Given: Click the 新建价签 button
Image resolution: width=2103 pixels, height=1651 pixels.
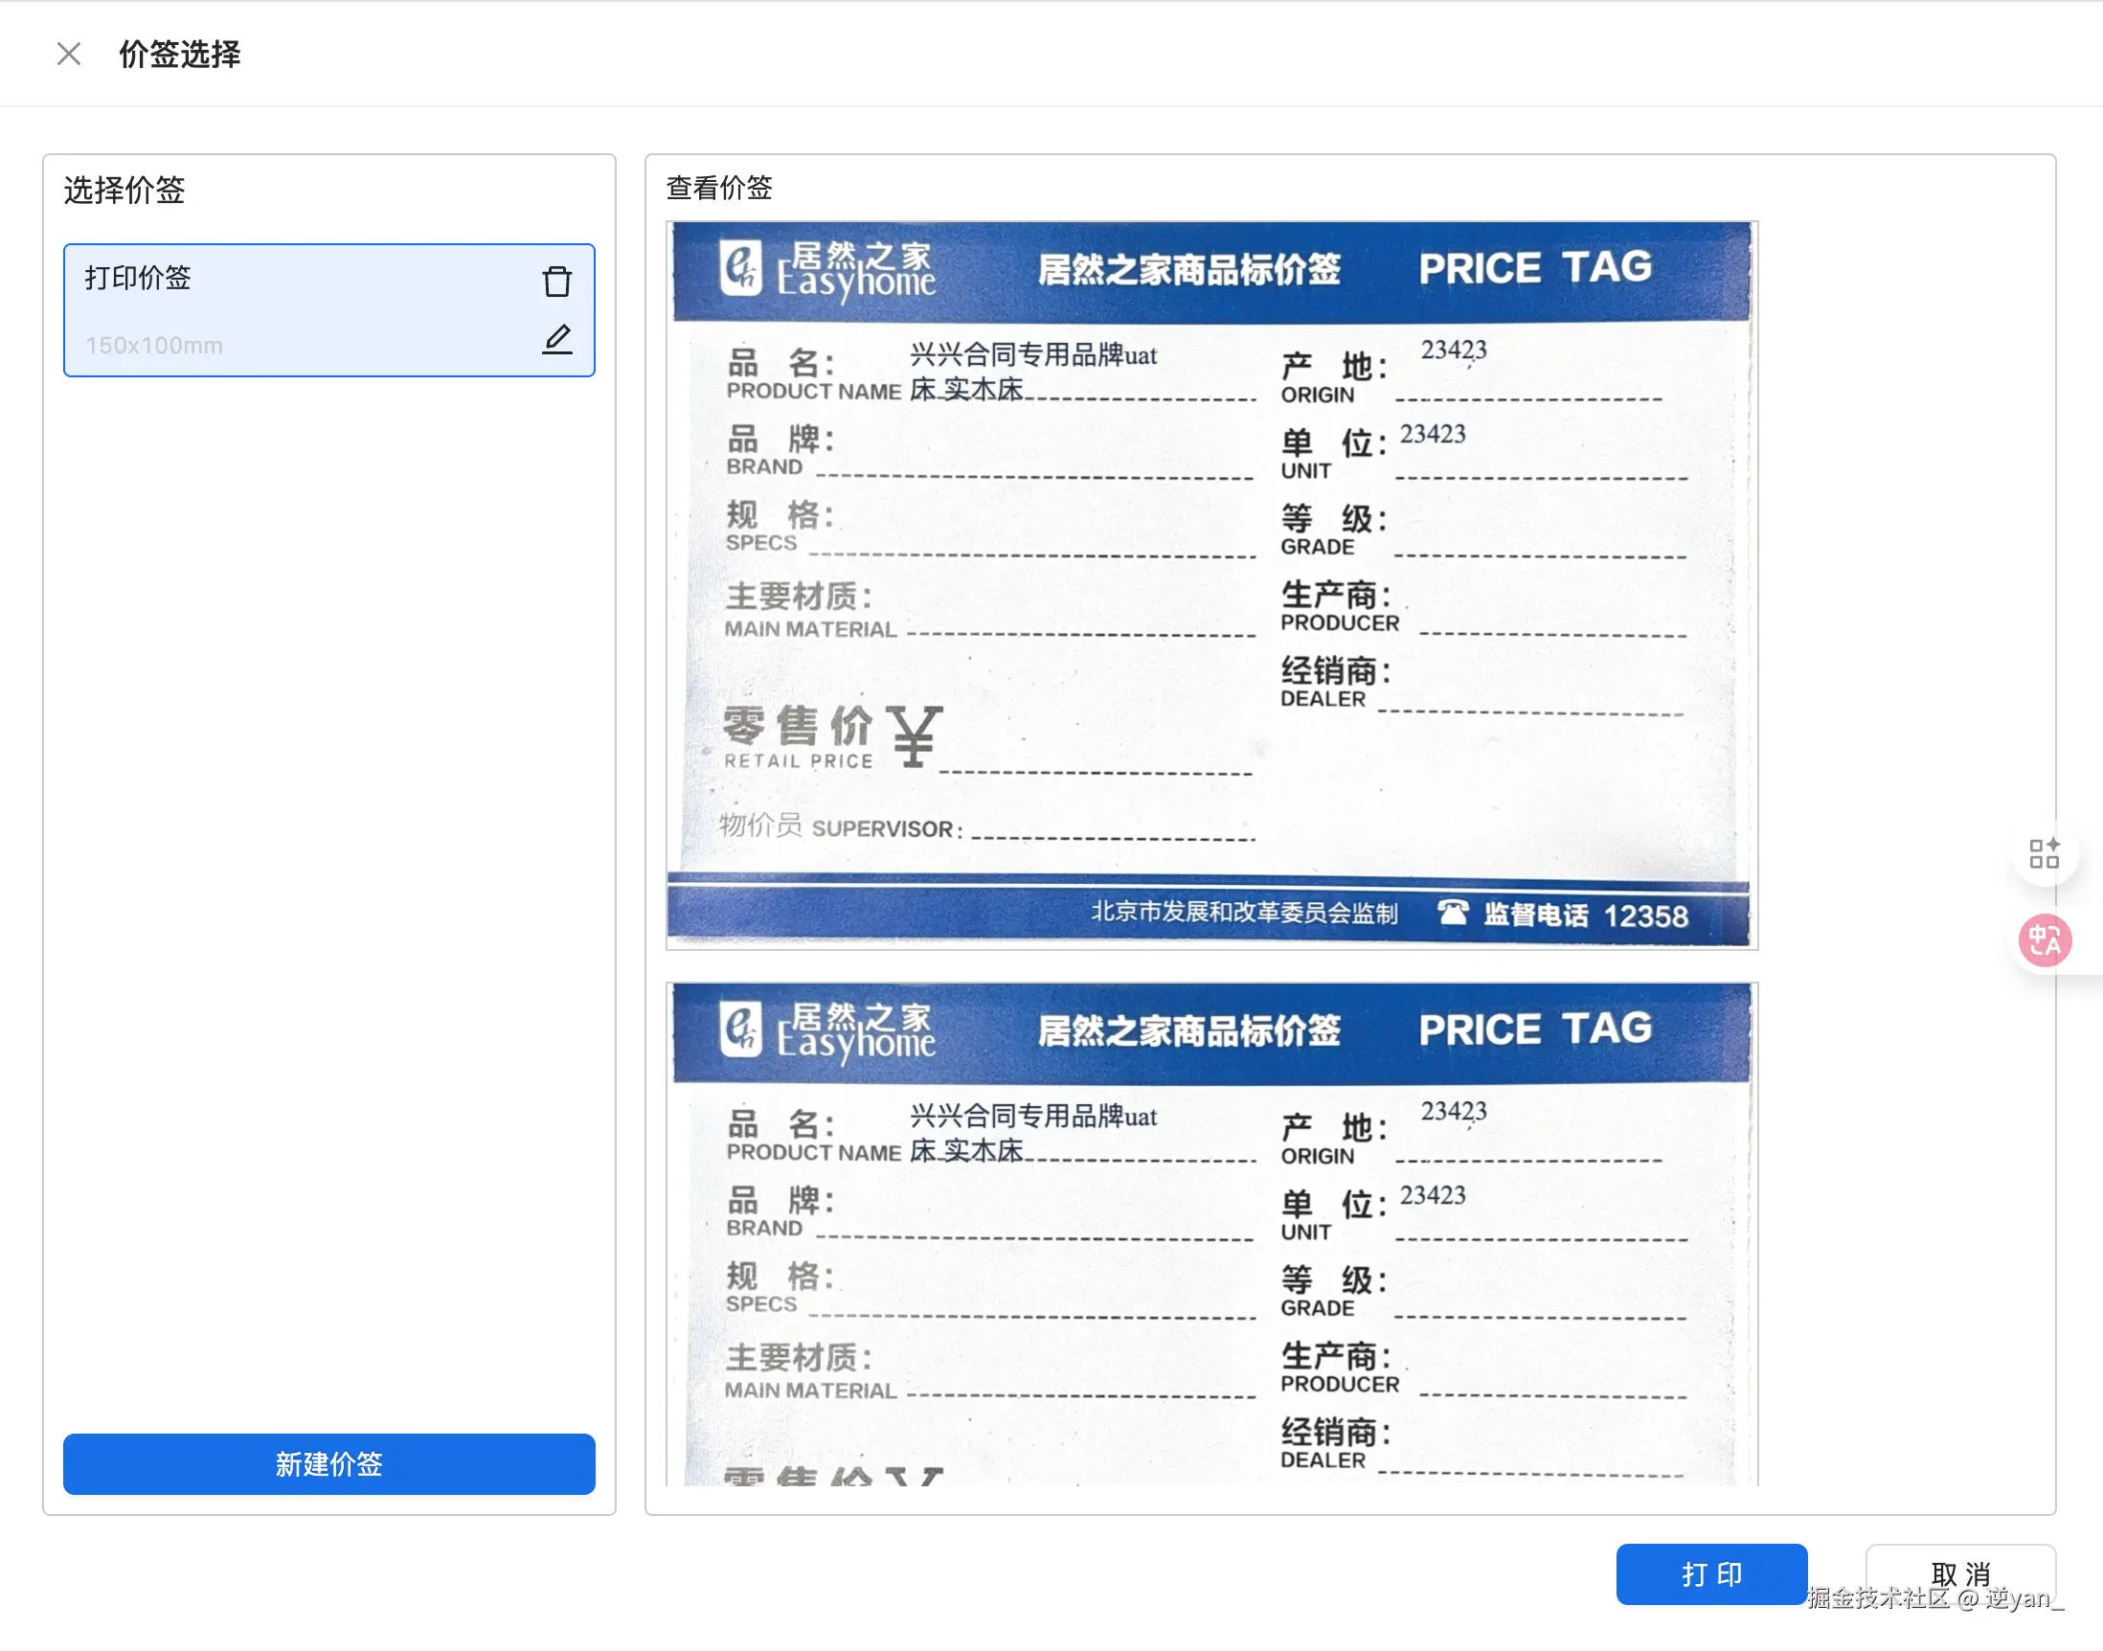Looking at the screenshot, I should [x=328, y=1463].
